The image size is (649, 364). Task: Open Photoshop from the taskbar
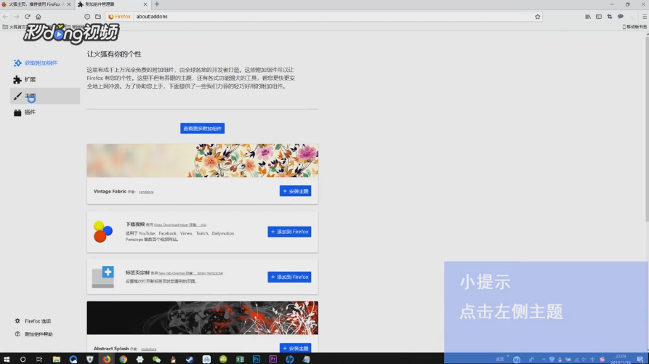point(257,359)
